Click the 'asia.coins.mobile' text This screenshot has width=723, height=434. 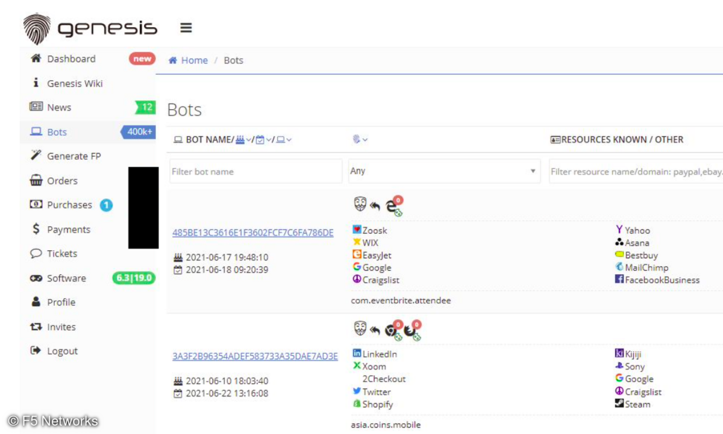click(x=386, y=424)
